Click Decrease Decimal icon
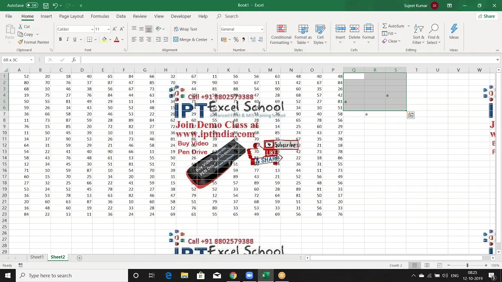 [261, 40]
